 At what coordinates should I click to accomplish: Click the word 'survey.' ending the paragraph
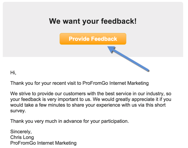point(18,111)
